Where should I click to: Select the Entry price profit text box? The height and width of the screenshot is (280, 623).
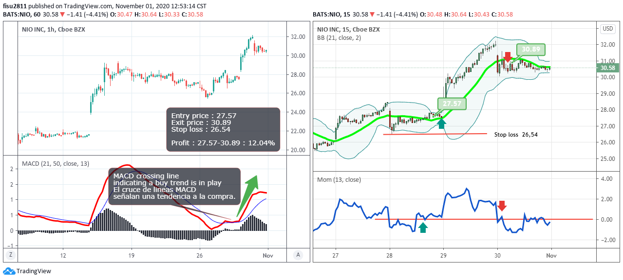[x=223, y=129]
